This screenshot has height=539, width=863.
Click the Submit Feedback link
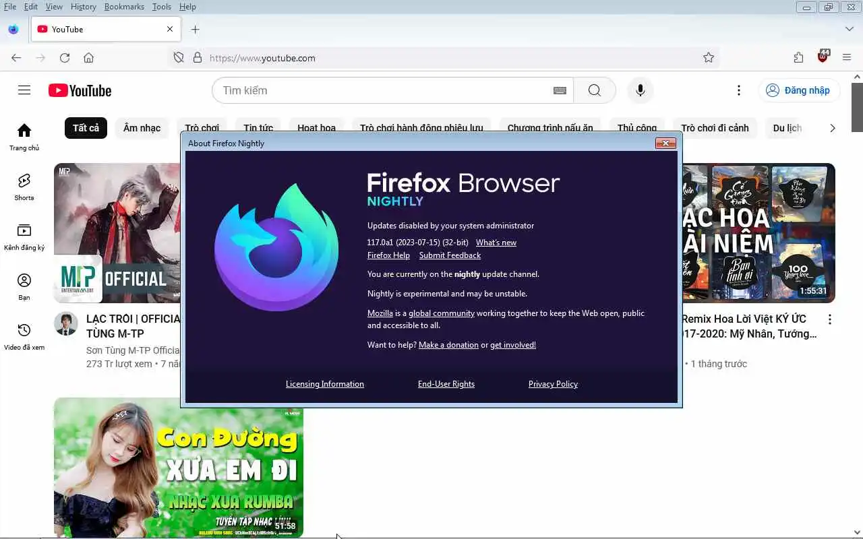pos(450,255)
